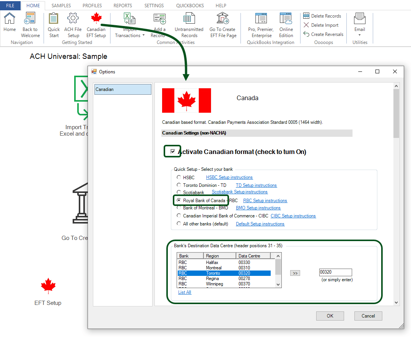Viewport: 411px width, 337px height.
Task: Toggle Activate Canadian format checkbox
Action: (172, 151)
